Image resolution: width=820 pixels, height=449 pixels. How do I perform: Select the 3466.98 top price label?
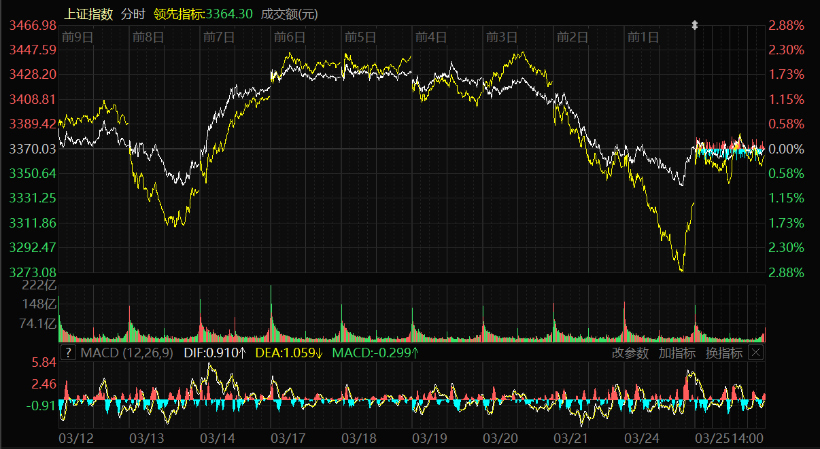pos(33,25)
